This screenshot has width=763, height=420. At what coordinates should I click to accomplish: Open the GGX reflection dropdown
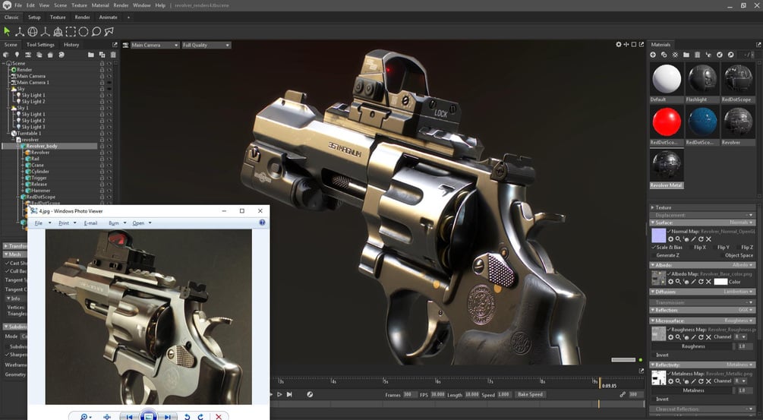pos(745,310)
